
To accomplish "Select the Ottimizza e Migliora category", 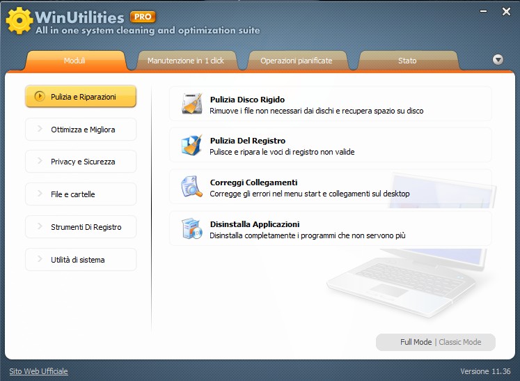I will (81, 130).
